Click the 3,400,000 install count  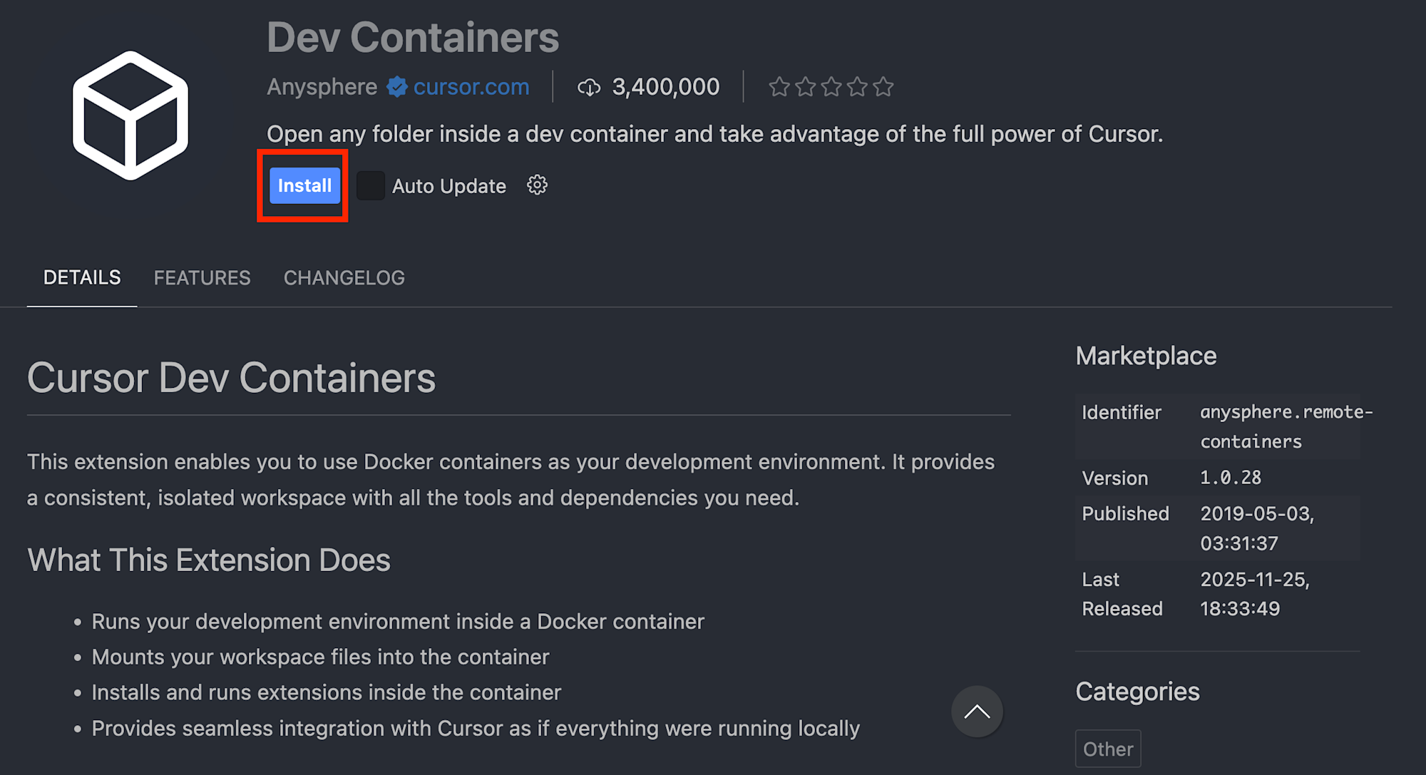tap(666, 87)
